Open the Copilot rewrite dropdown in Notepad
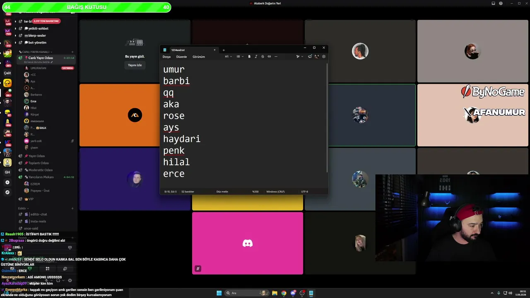This screenshot has height=298, width=530. (299, 57)
